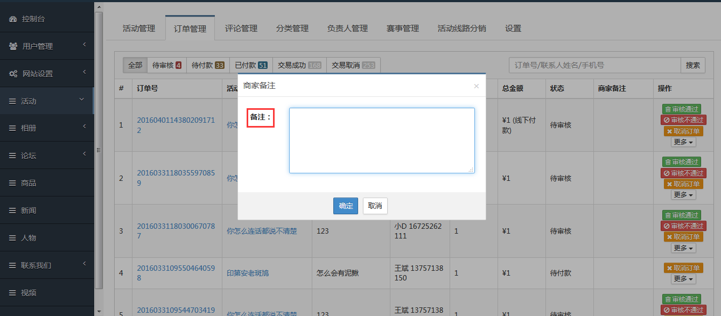
Task: Approve order row 5 with 审核通过
Action: (x=681, y=299)
